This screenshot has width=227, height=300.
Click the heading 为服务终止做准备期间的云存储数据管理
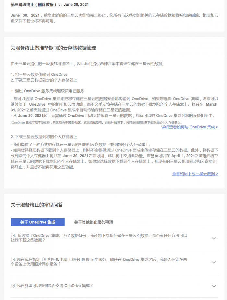point(54,48)
